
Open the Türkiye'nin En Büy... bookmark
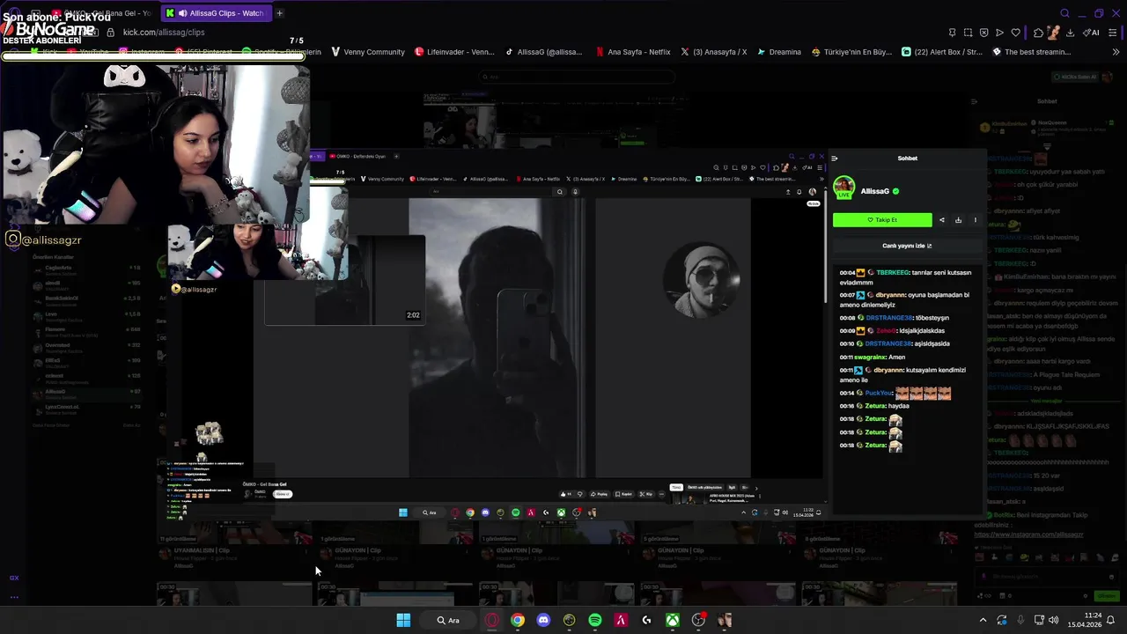(x=851, y=52)
